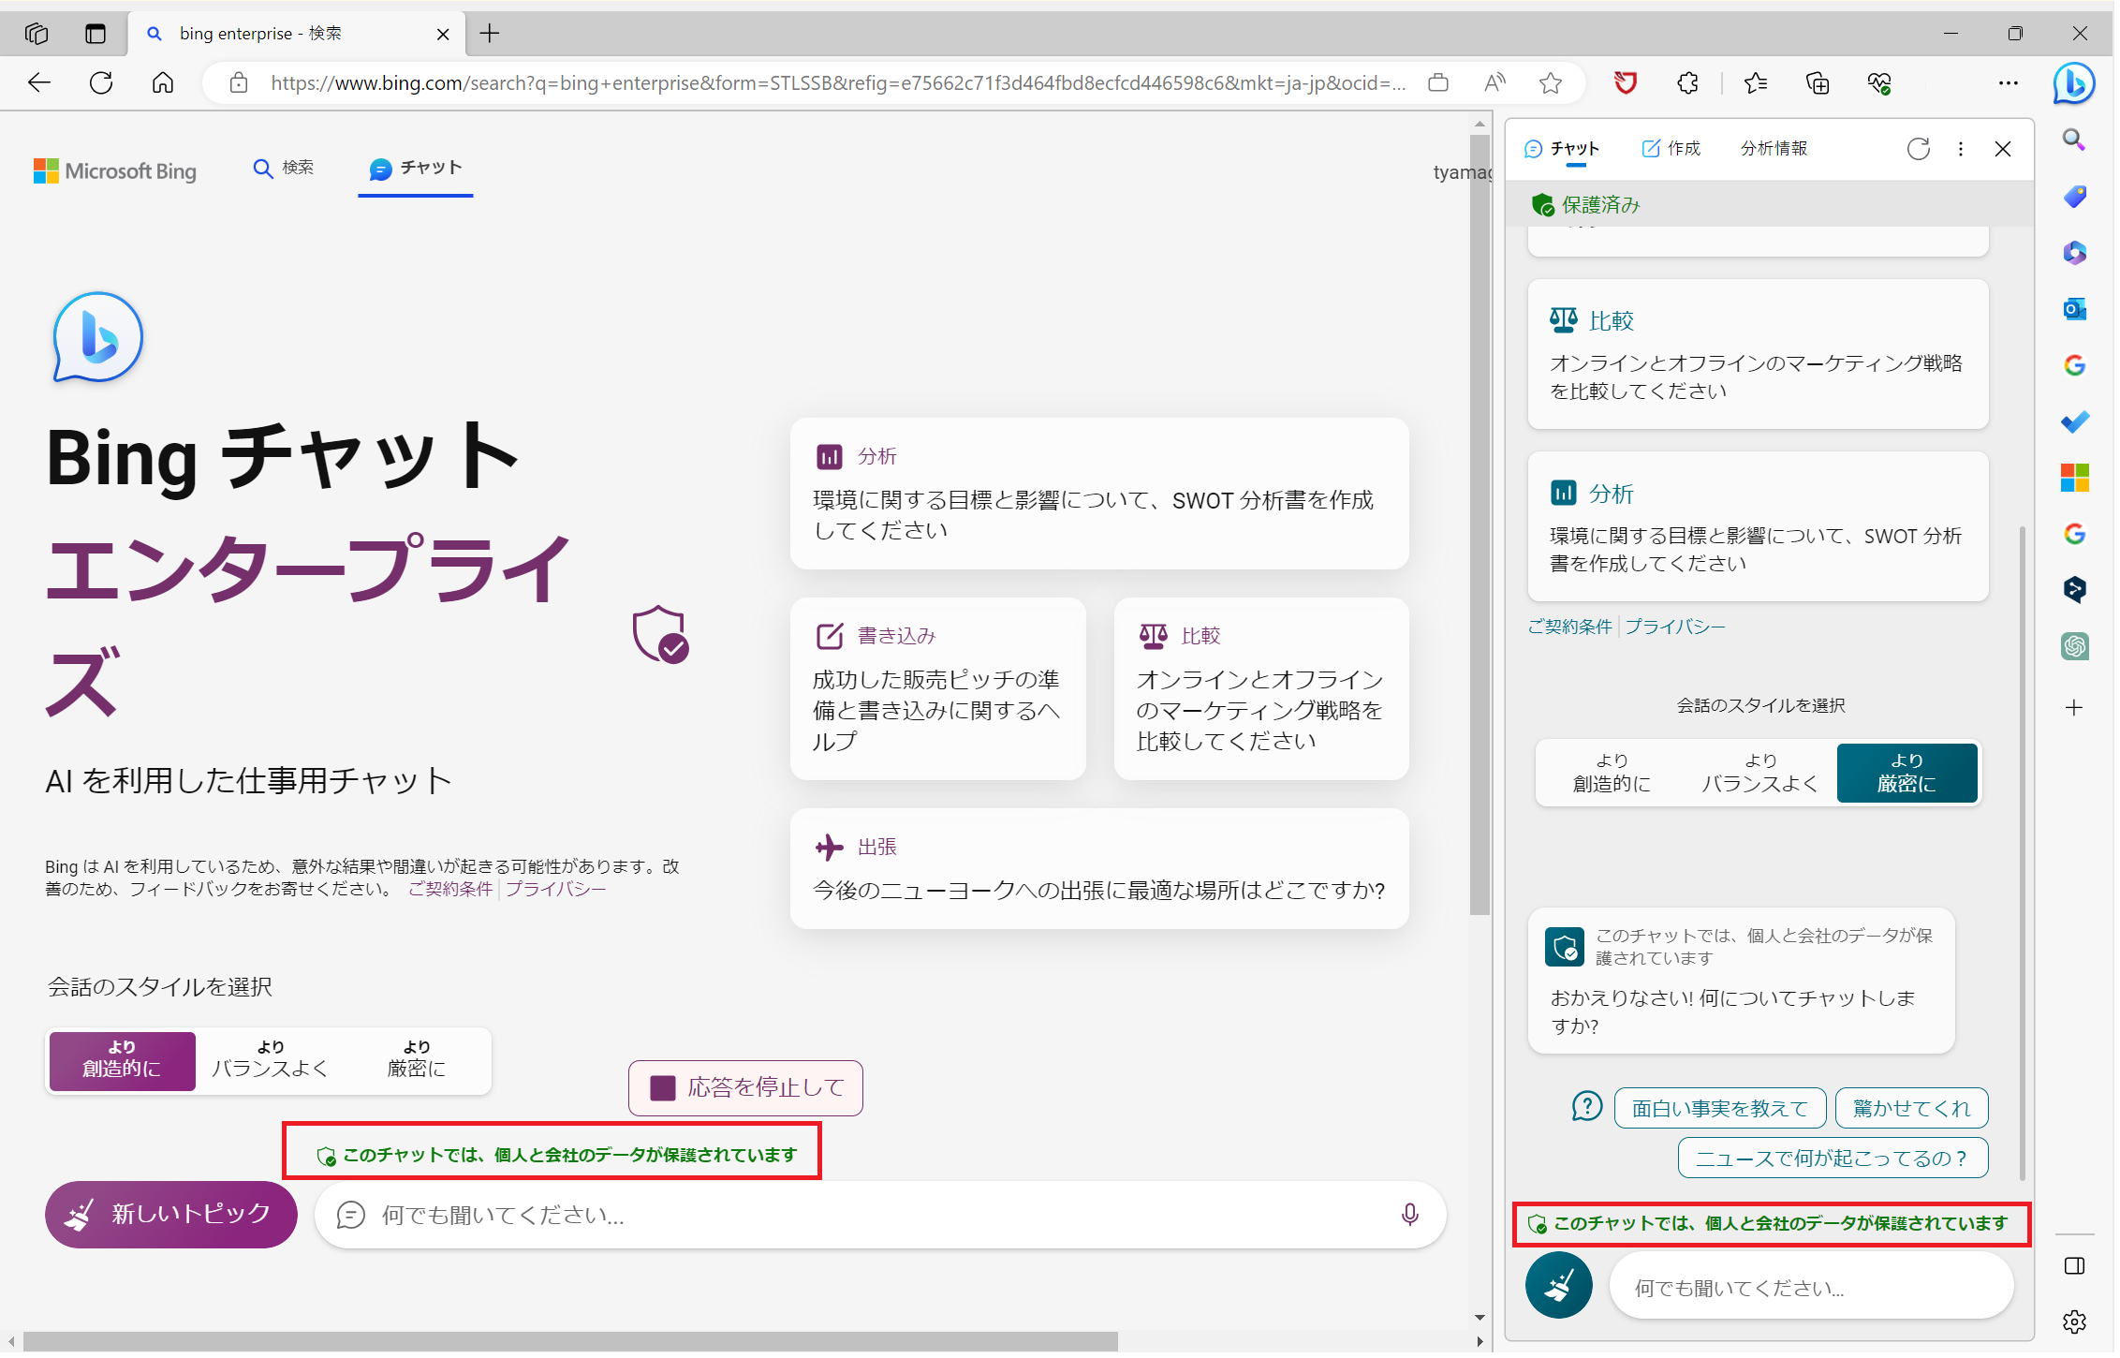Open the Favorites list icon
2120x1358 pixels.
coord(1756,83)
